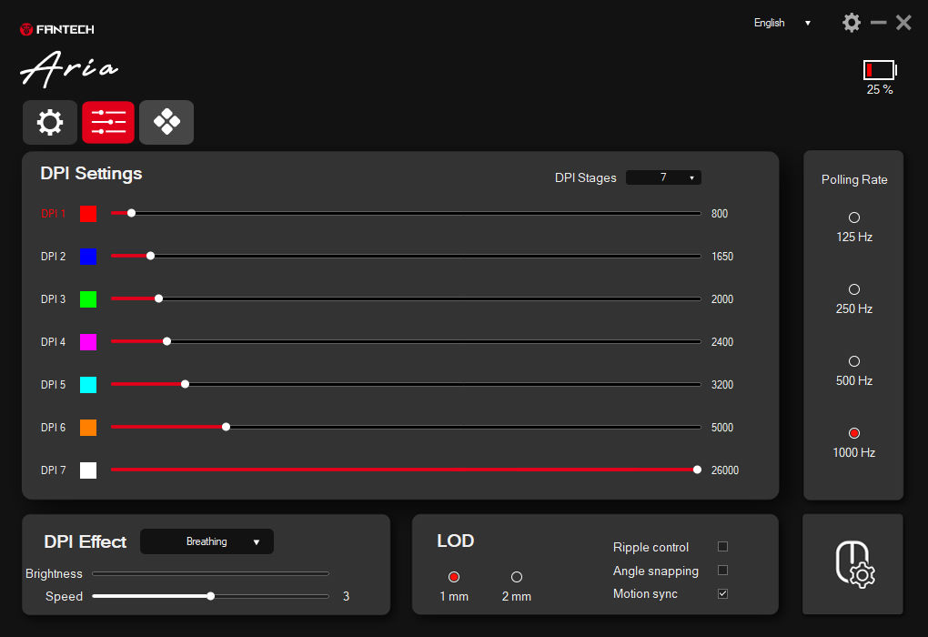Select the sliders DPI settings tab
This screenshot has width=928, height=637.
pyautogui.click(x=108, y=123)
